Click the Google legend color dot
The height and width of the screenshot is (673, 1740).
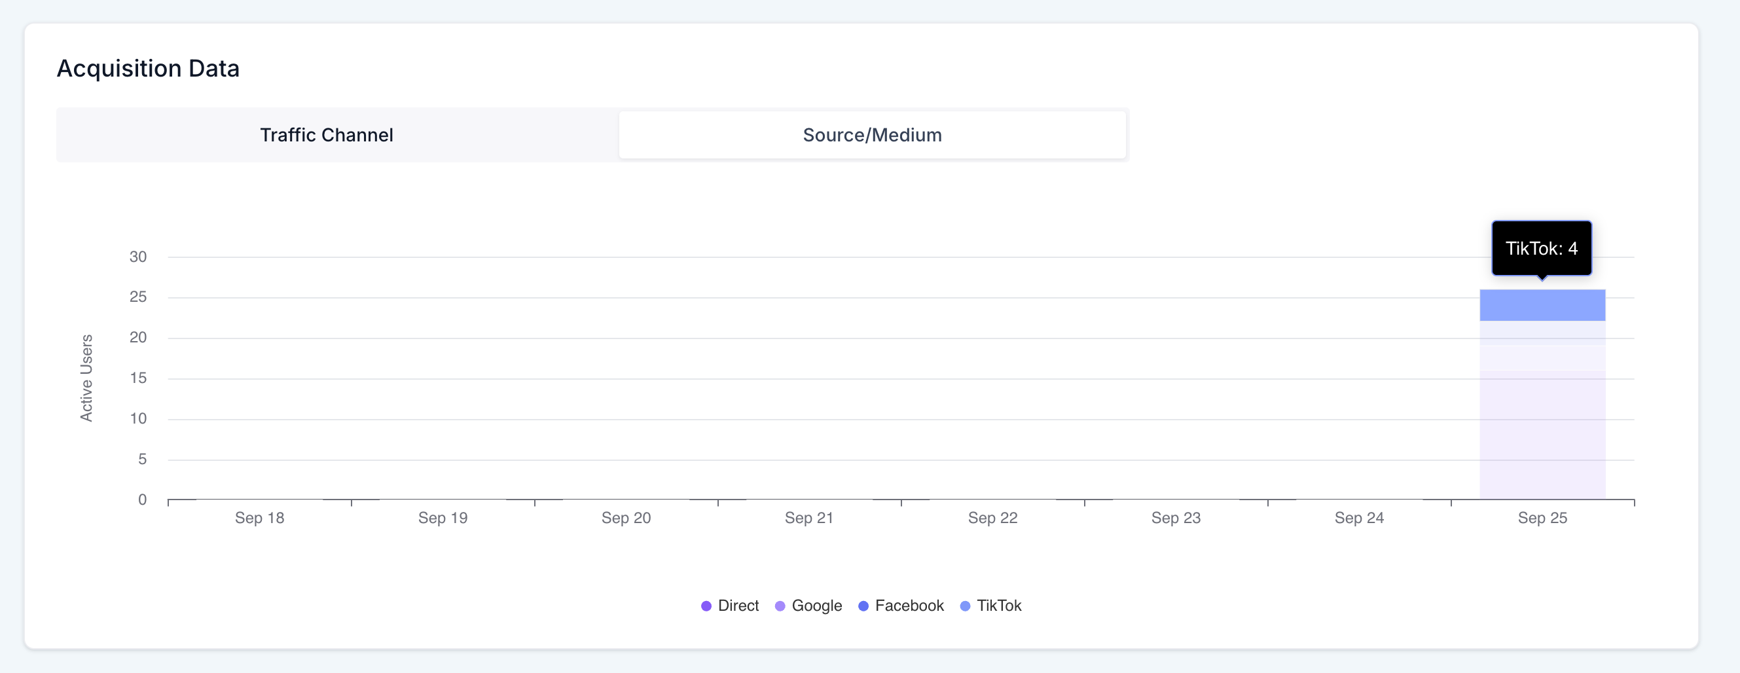click(780, 606)
